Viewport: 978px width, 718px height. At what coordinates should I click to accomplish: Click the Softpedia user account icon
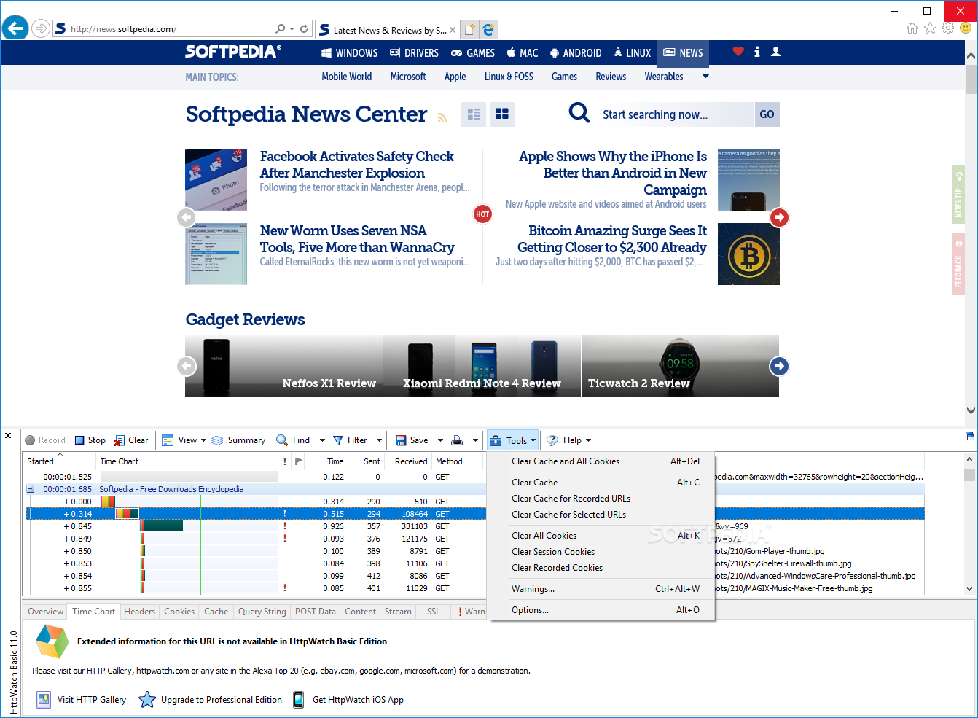[x=776, y=52]
